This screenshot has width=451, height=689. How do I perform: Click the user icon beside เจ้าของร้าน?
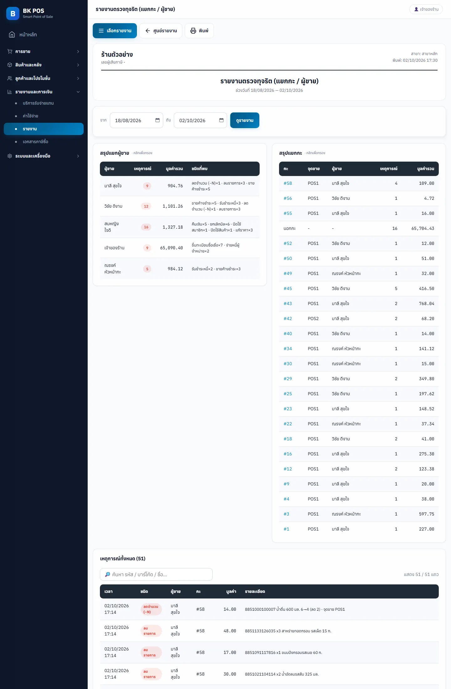416,9
